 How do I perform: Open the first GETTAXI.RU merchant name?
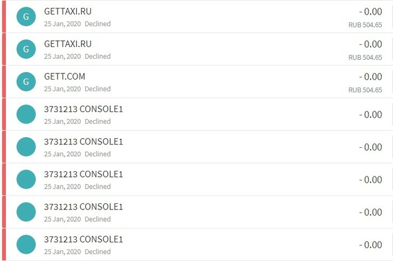point(67,11)
